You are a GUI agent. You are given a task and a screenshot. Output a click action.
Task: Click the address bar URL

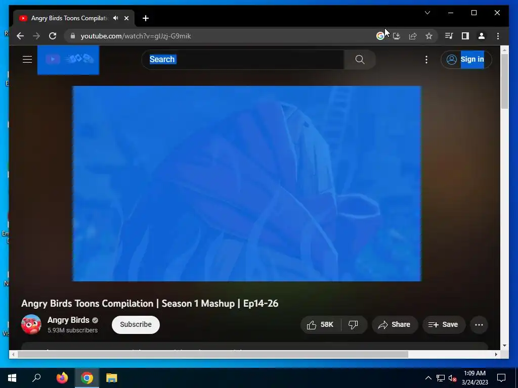(x=136, y=36)
